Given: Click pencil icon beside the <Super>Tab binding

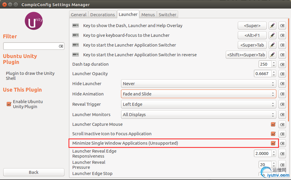Looking at the screenshot, I should pos(272,45).
